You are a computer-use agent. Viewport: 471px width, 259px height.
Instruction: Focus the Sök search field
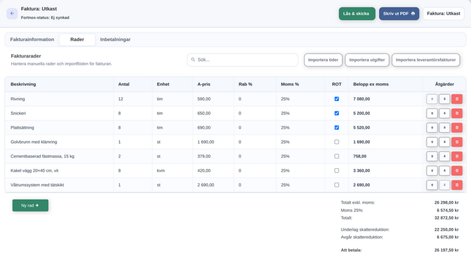tap(243, 60)
